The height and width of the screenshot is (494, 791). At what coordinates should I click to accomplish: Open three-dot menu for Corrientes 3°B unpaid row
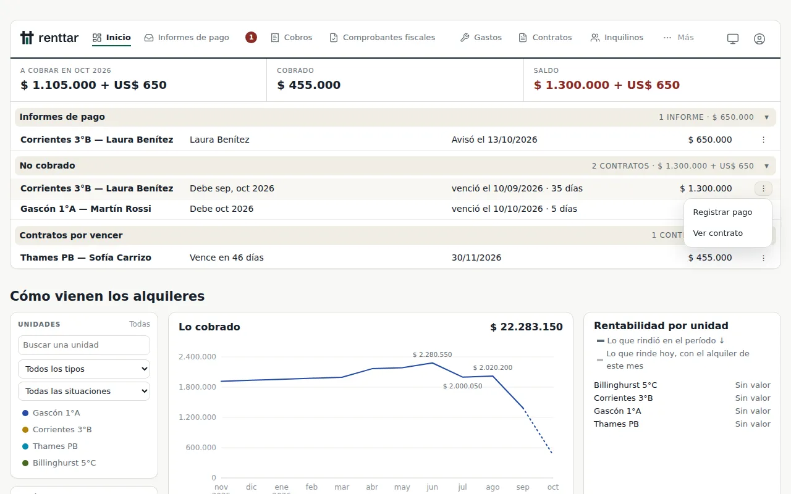(x=763, y=188)
